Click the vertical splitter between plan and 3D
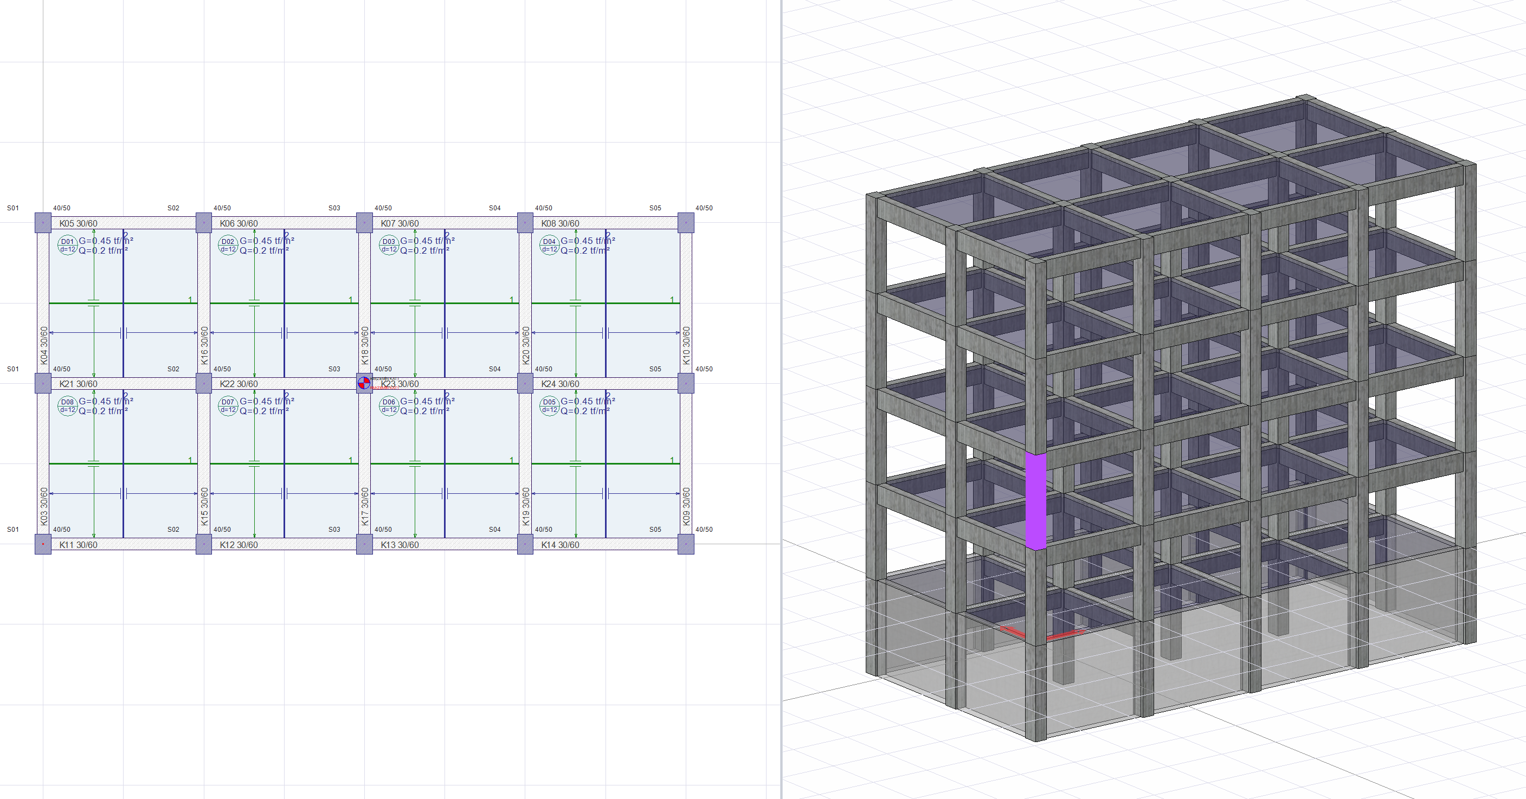This screenshot has width=1526, height=799. click(x=781, y=399)
